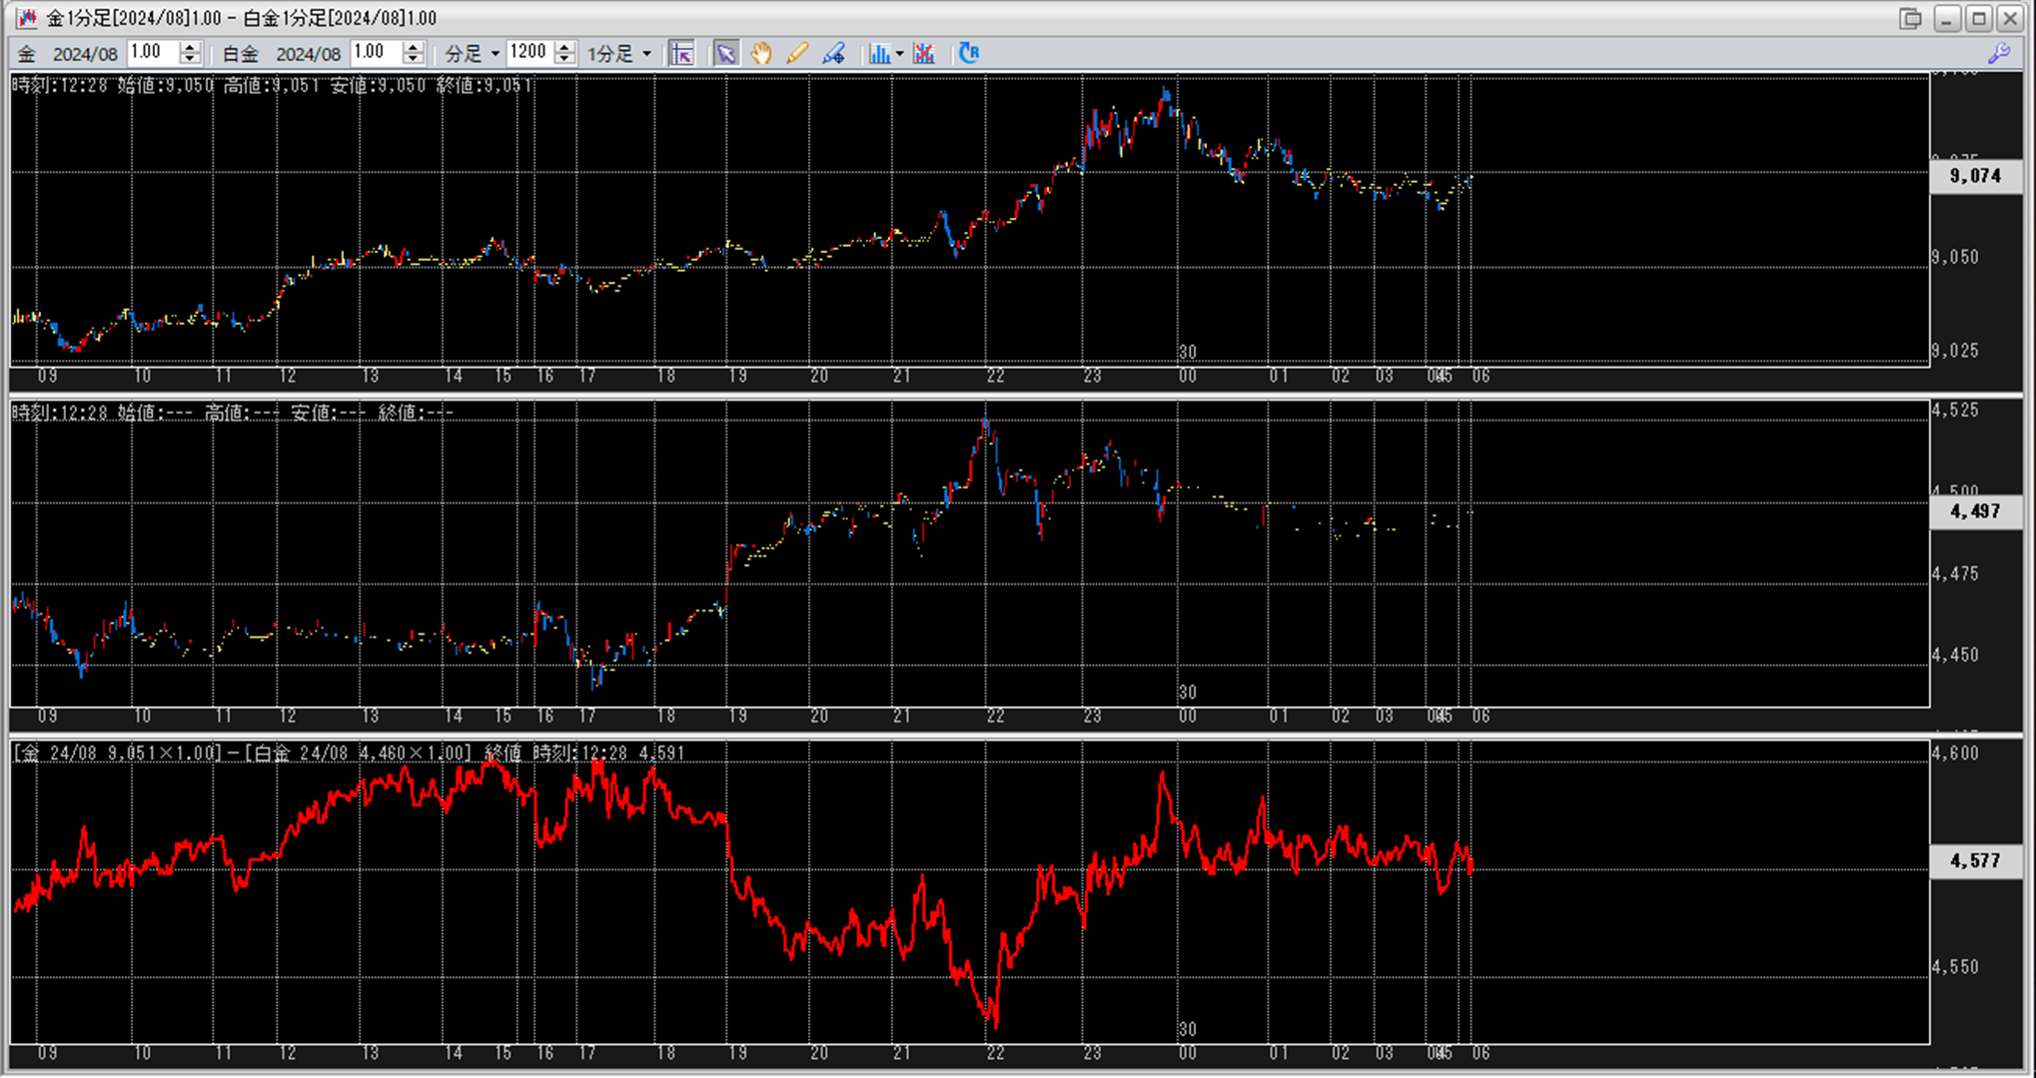Click the 1200 bar count field
2036x1078 pixels.
[528, 53]
